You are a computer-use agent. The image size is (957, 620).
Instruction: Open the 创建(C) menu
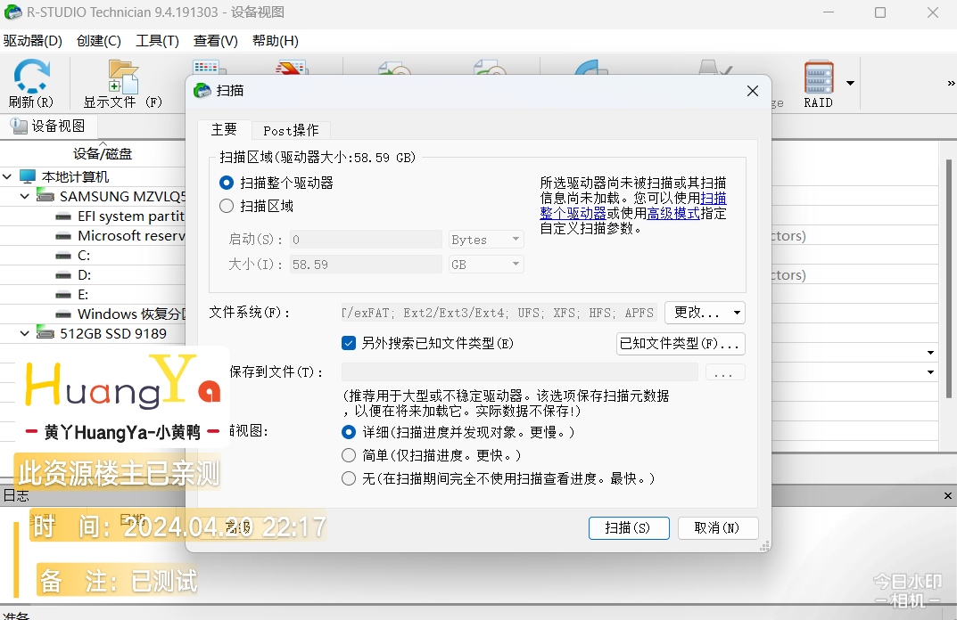(99, 41)
